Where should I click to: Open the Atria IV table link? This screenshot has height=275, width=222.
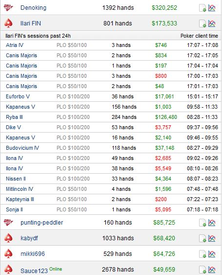click(x=15, y=45)
